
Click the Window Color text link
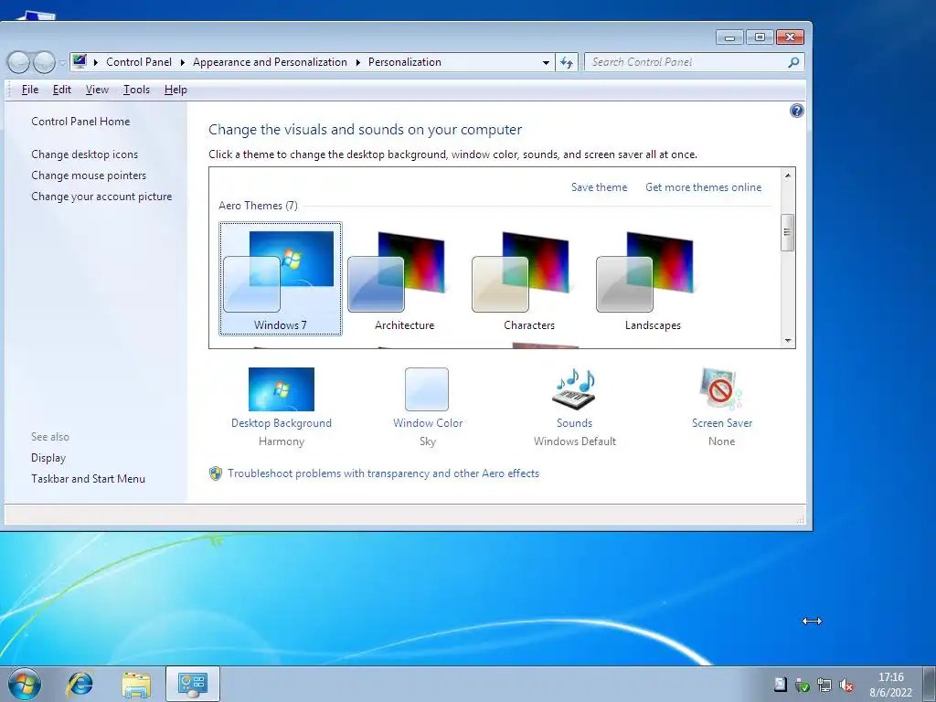tap(428, 422)
